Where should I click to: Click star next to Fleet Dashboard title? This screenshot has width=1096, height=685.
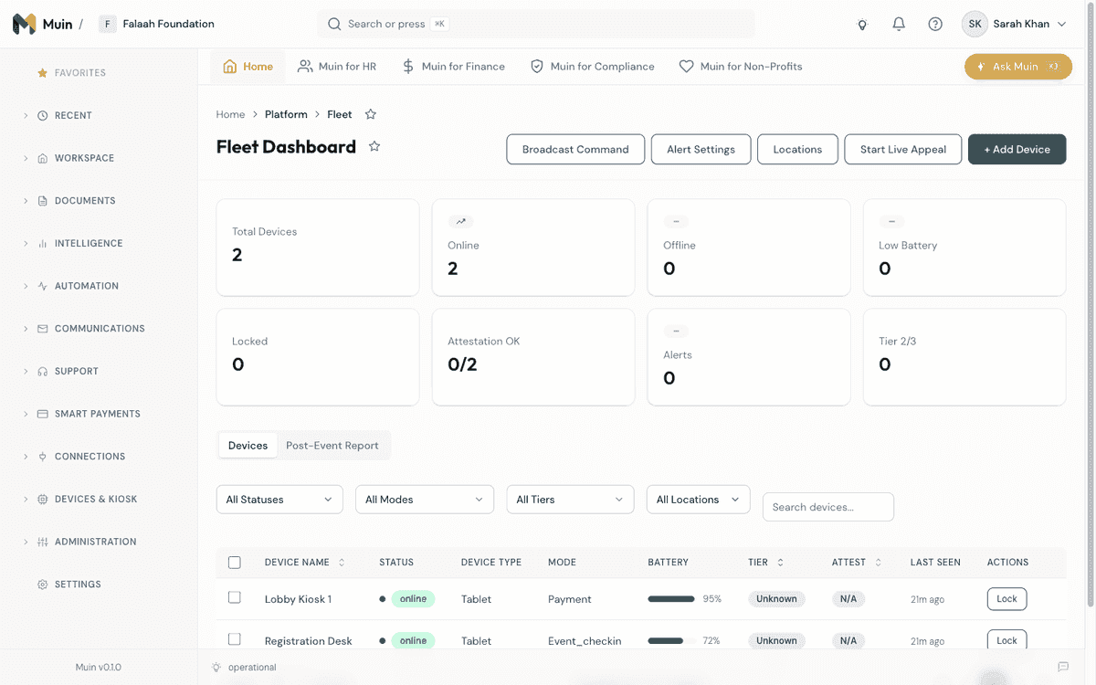pos(374,146)
